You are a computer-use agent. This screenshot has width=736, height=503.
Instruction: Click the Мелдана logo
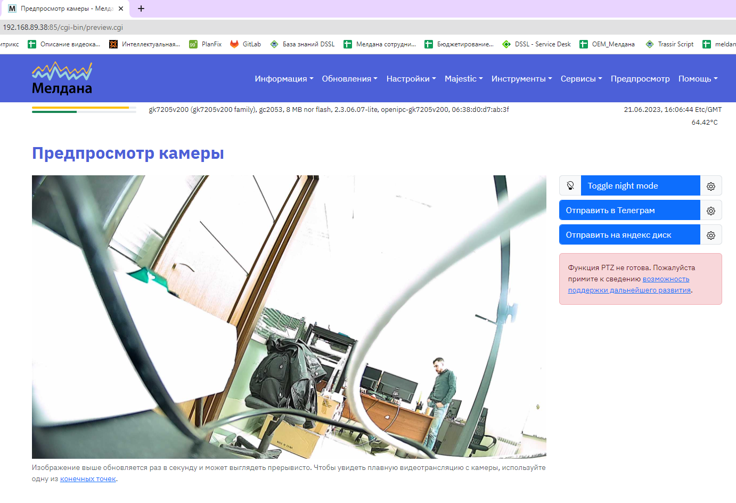pyautogui.click(x=62, y=79)
